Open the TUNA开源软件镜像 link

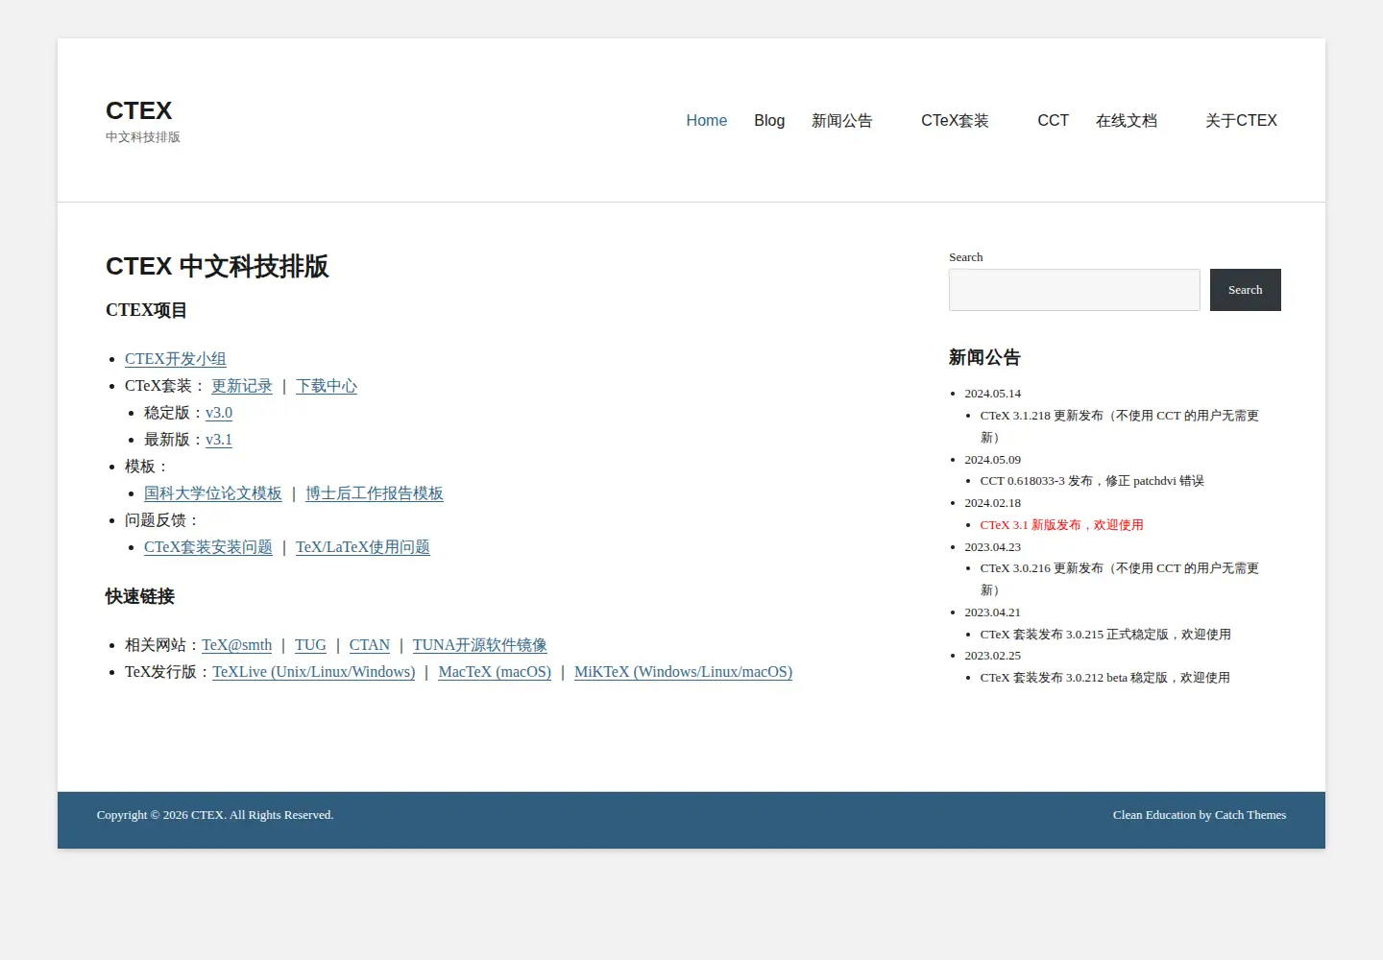point(480,645)
